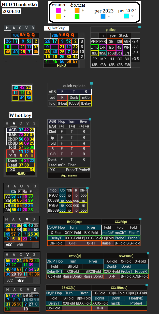Click the Stack header in the preflop table
This screenshot has width=159, height=314.
(123, 35)
